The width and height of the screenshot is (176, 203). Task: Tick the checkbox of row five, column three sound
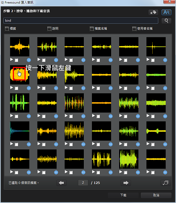[x=71, y=172]
